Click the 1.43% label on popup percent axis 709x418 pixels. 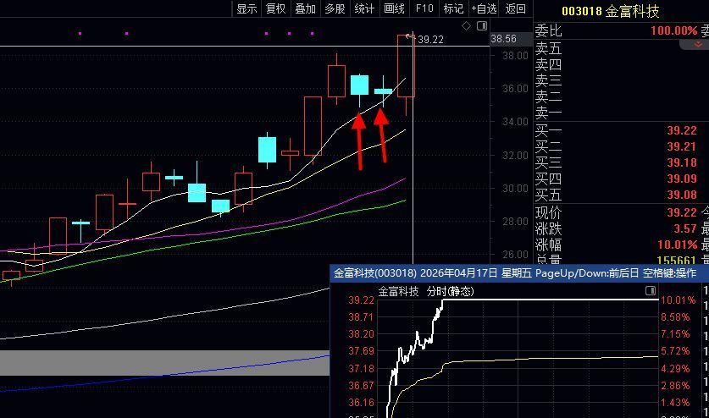[x=675, y=402]
